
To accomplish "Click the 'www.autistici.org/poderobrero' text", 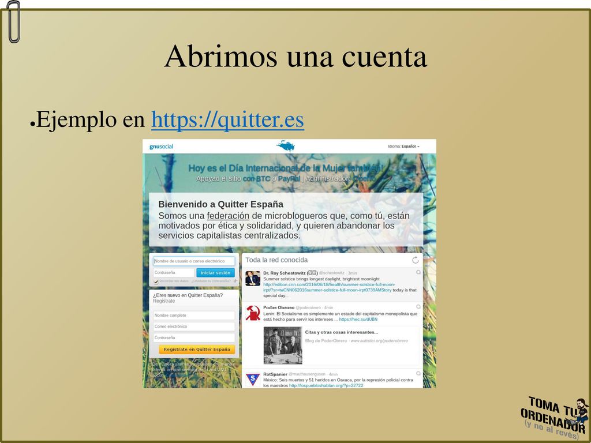I will point(379,340).
